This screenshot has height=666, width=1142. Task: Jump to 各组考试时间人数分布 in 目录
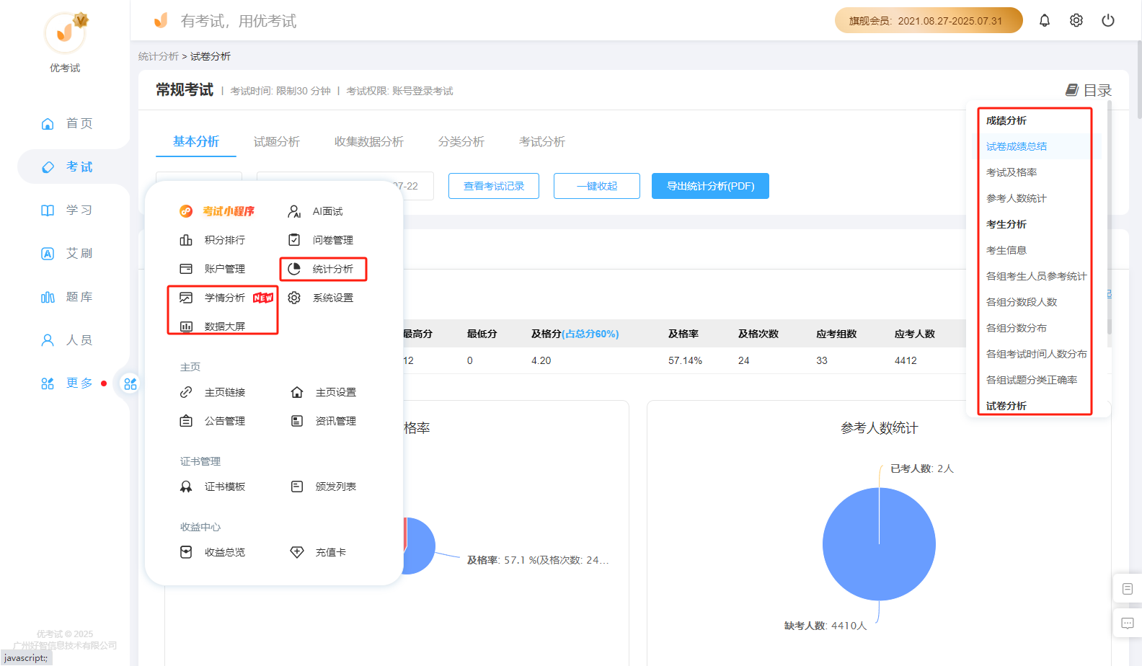[1036, 354]
